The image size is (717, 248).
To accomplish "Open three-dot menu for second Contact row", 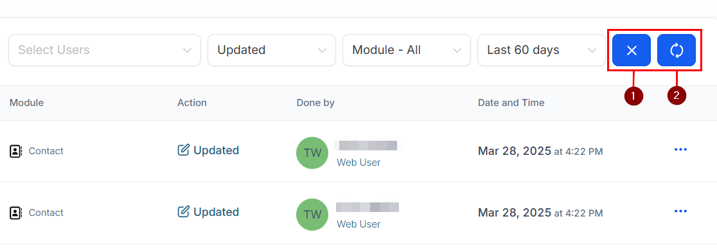I will tap(680, 211).
